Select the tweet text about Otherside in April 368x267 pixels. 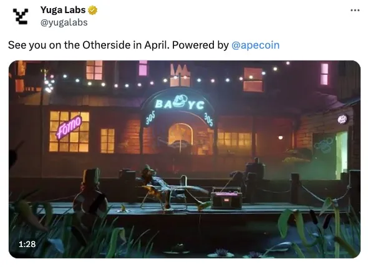click(x=143, y=45)
